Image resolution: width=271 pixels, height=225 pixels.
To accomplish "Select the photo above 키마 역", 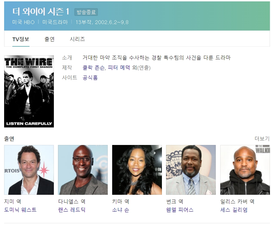I will click(x=137, y=170).
